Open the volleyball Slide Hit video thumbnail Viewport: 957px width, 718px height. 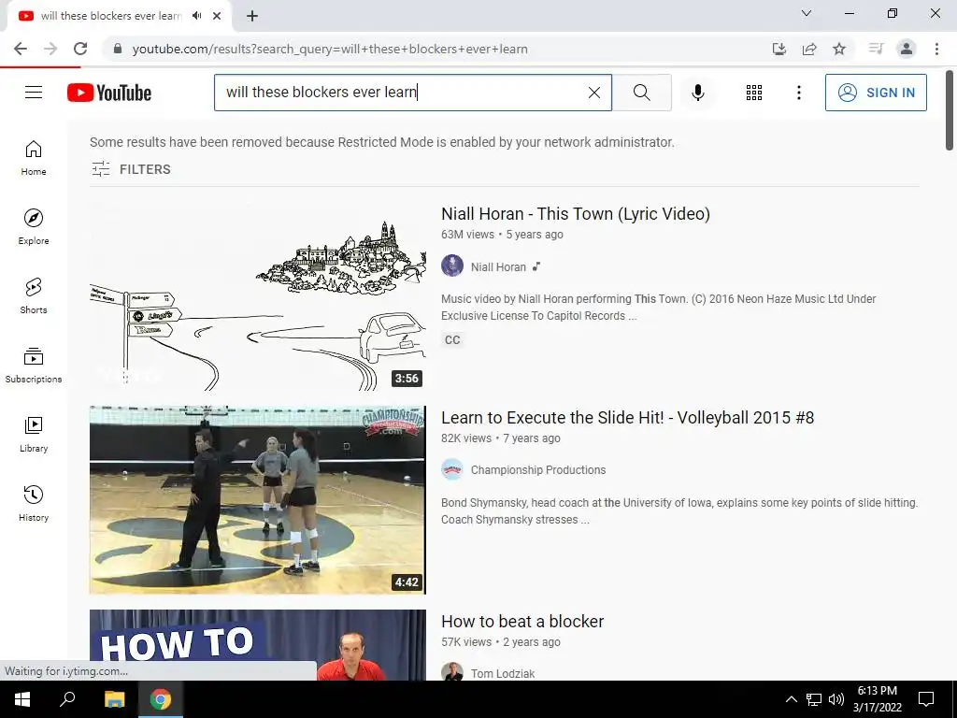(258, 499)
